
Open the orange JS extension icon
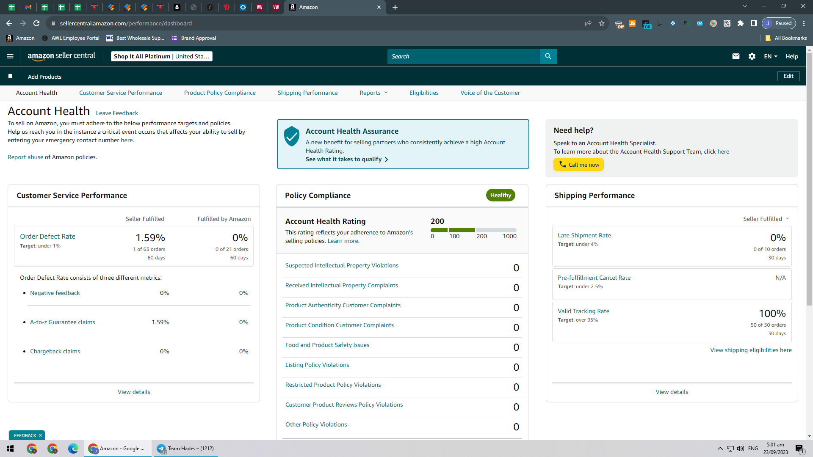[632, 23]
